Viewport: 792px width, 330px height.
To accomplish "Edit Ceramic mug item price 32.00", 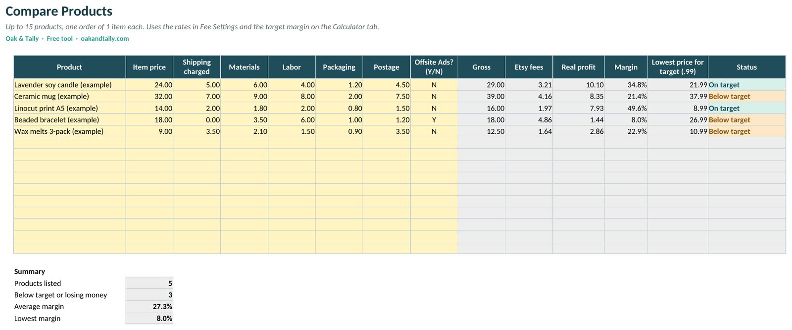I will (x=149, y=96).
